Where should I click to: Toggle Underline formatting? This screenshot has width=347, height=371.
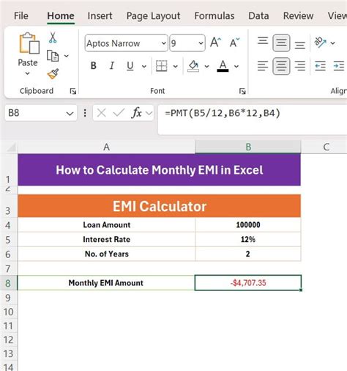130,66
